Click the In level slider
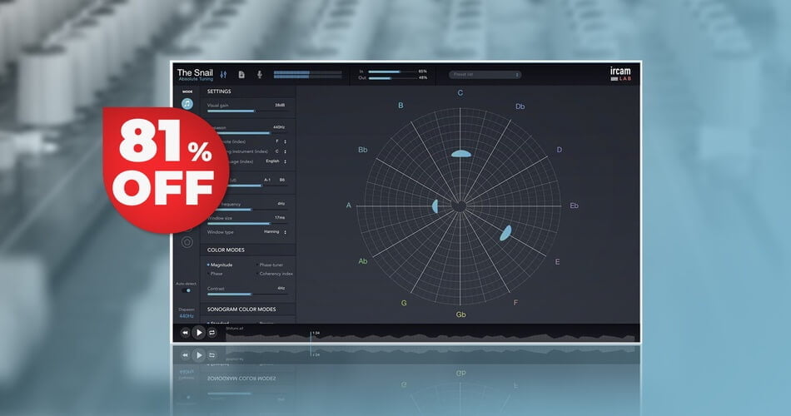Viewport: 791px width, 416px height. click(391, 72)
